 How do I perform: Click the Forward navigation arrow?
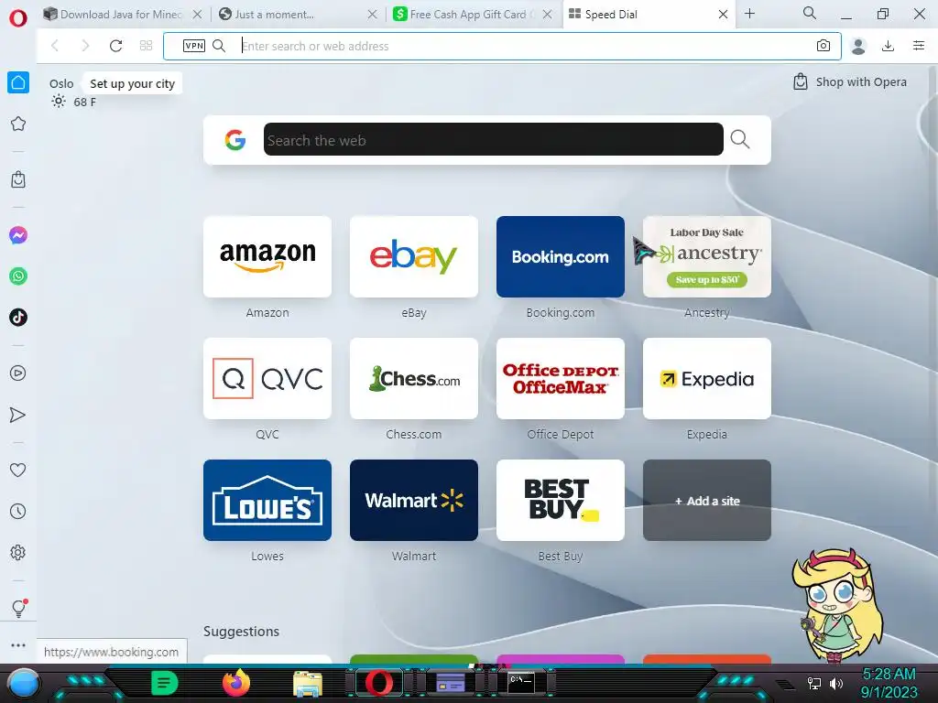point(85,46)
